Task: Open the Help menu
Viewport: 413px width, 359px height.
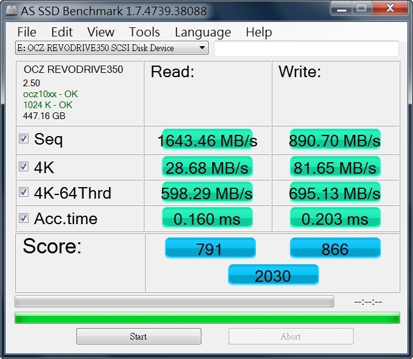Action: pyautogui.click(x=258, y=32)
